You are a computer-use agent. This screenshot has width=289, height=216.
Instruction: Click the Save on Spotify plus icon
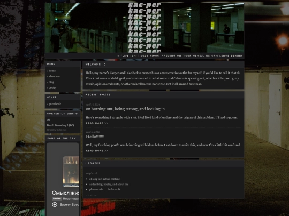[x=55, y=204]
